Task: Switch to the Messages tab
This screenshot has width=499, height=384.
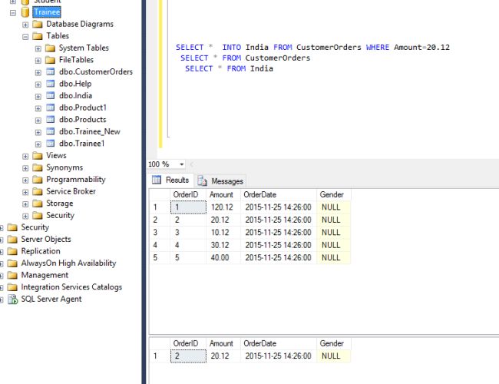Action: [x=226, y=181]
